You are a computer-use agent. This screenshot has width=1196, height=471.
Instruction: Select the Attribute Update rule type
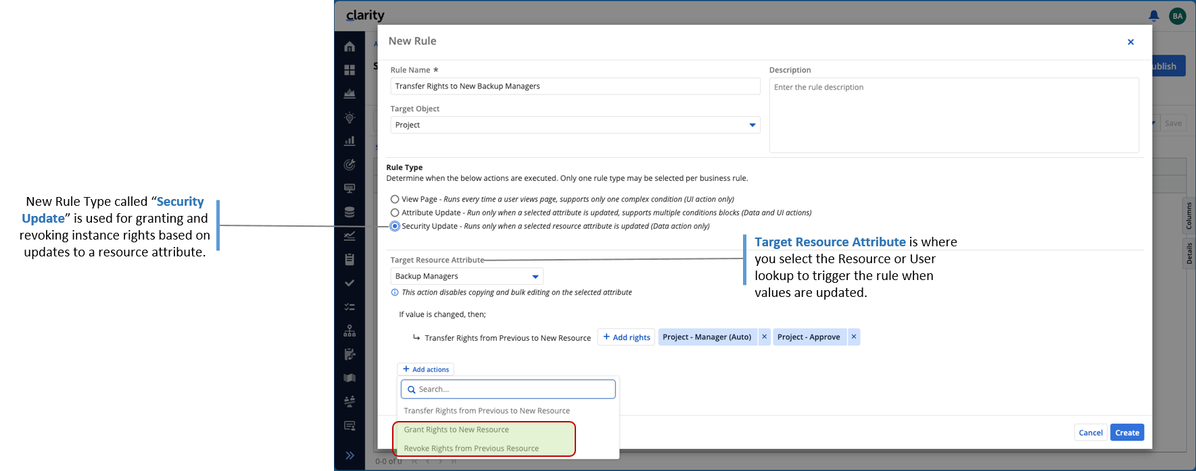(x=395, y=213)
